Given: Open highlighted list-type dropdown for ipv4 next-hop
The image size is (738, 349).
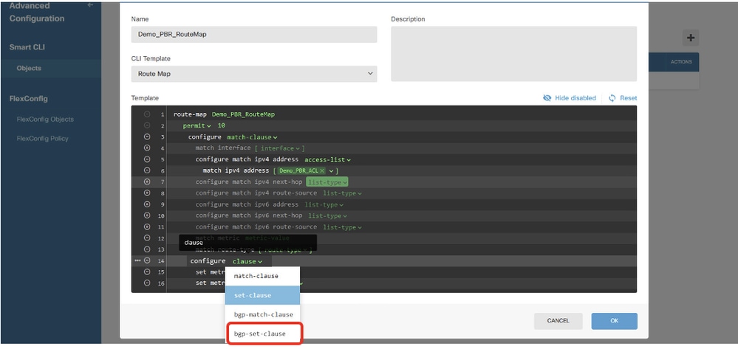Looking at the screenshot, I should (x=327, y=182).
